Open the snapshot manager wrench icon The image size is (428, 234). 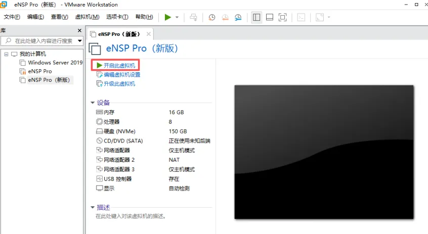pyautogui.click(x=238, y=18)
